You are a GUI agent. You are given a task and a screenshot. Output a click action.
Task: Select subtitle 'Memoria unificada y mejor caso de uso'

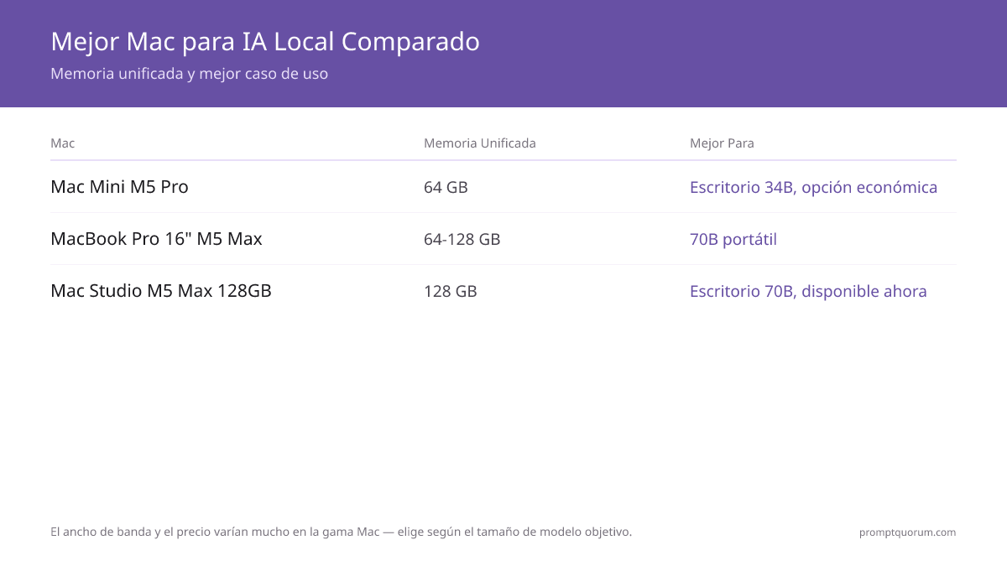click(x=189, y=74)
